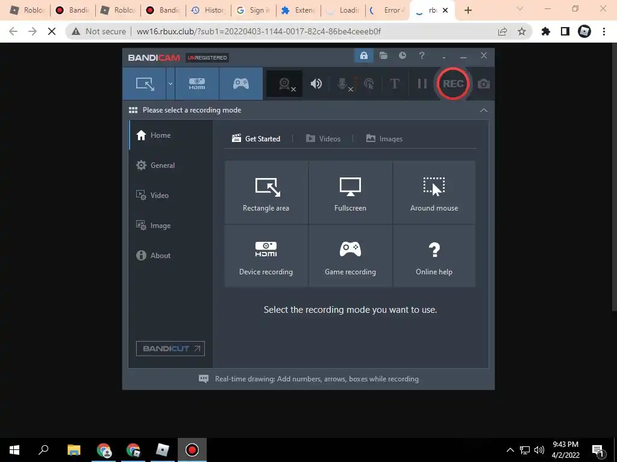
Task: Click the pause recording button
Action: click(x=422, y=84)
